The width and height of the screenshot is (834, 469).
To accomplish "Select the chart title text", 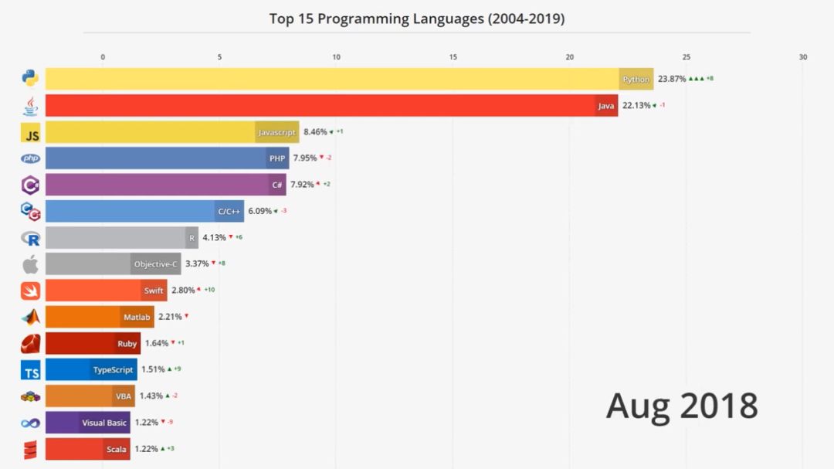I will tap(417, 18).
